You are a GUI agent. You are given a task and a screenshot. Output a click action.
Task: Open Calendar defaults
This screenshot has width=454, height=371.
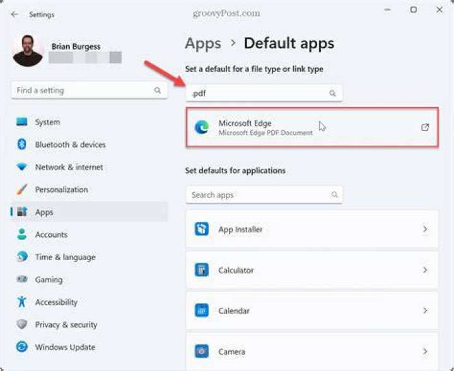[x=312, y=311]
